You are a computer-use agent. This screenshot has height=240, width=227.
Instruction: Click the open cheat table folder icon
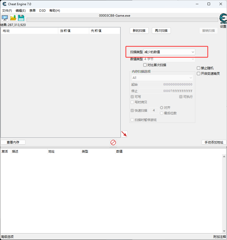pyautogui.click(x=13, y=18)
